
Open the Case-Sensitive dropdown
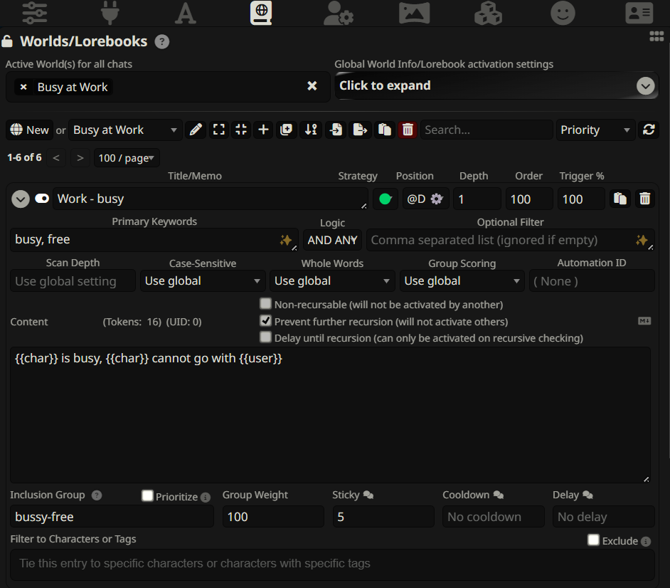click(x=202, y=281)
